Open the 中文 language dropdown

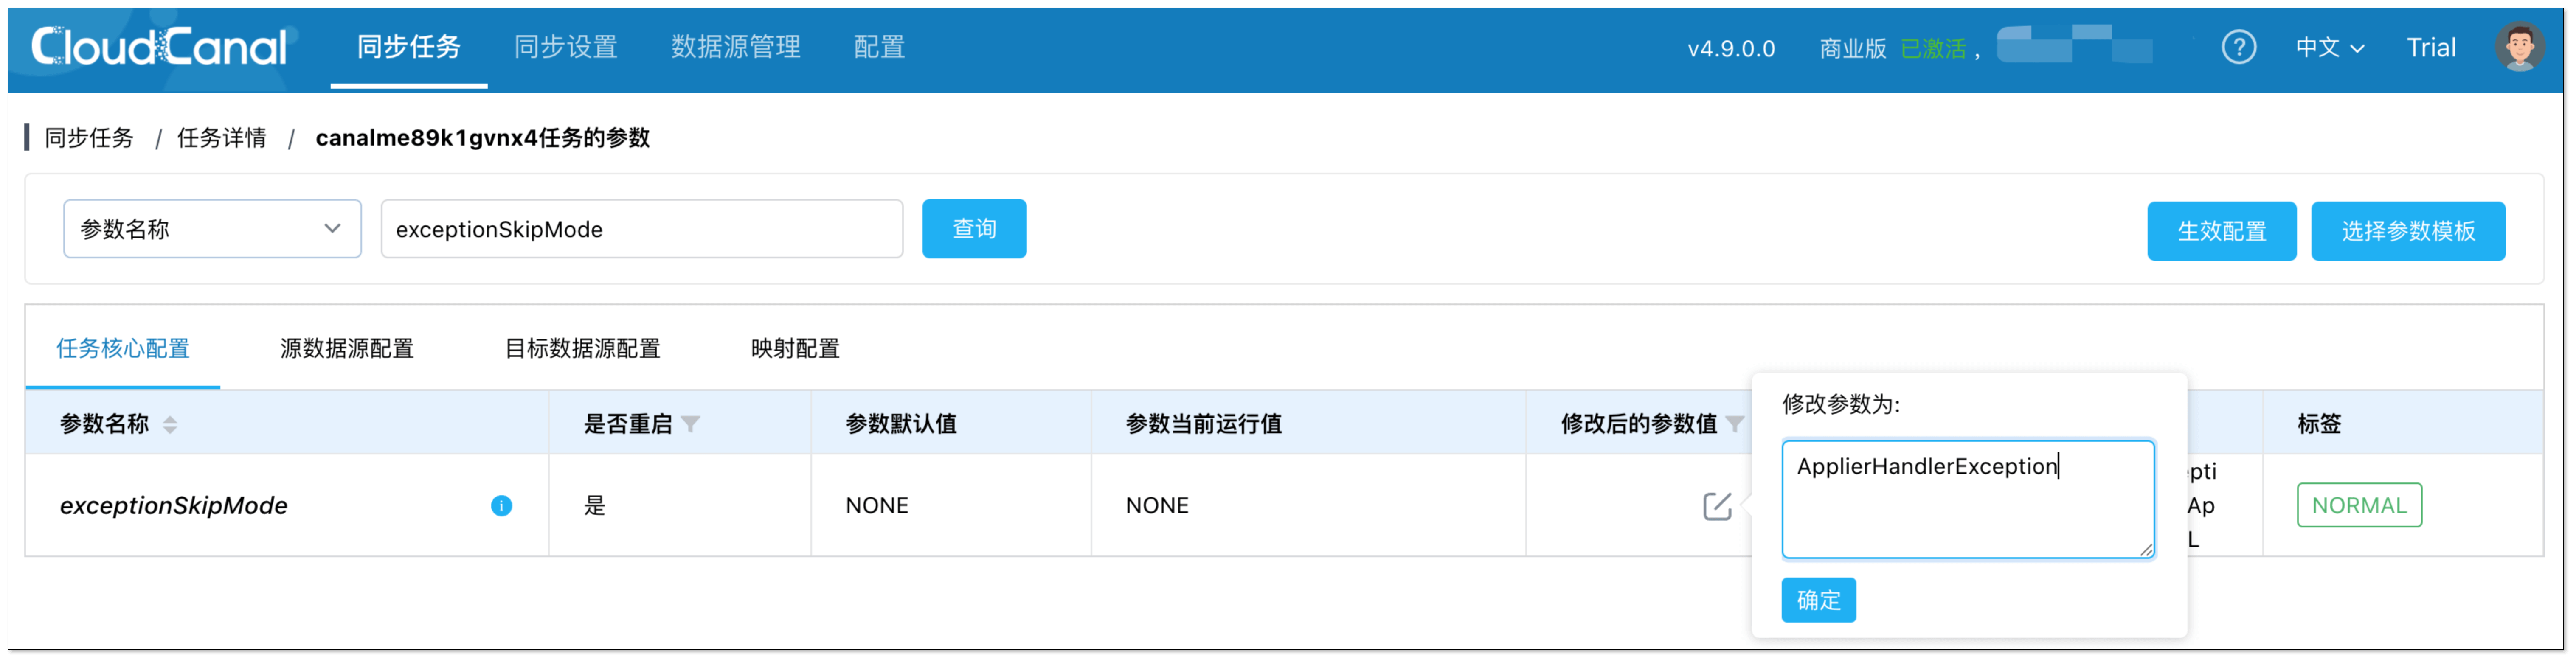coord(2329,47)
